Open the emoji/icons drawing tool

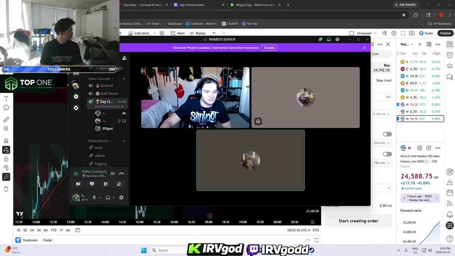[6, 108]
